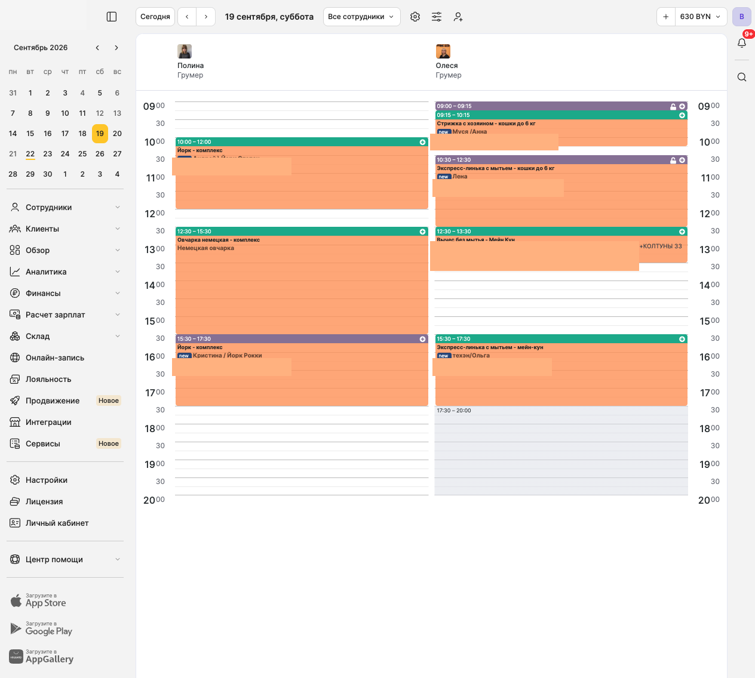This screenshot has width=755, height=678.
Task: Click the lock icon on 10:30 – 12:30 appointment
Action: [673, 161]
